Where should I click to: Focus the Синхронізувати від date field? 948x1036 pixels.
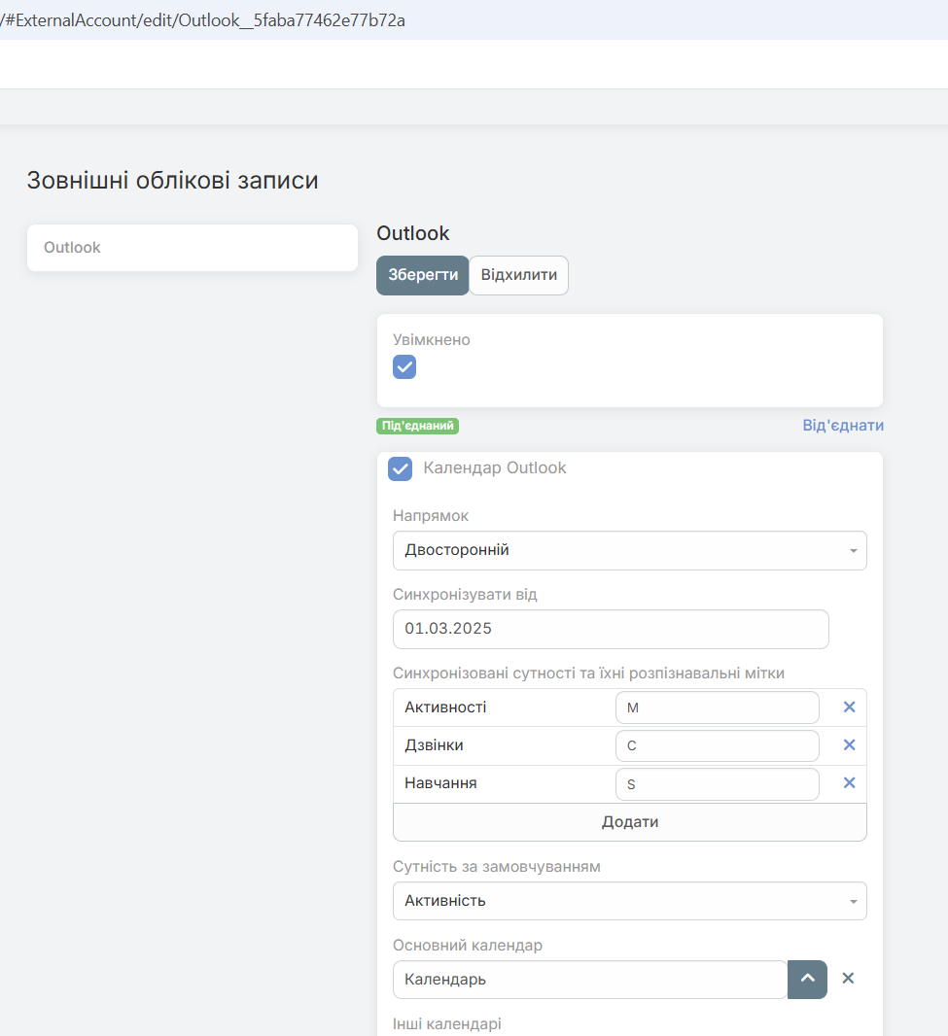pos(611,629)
